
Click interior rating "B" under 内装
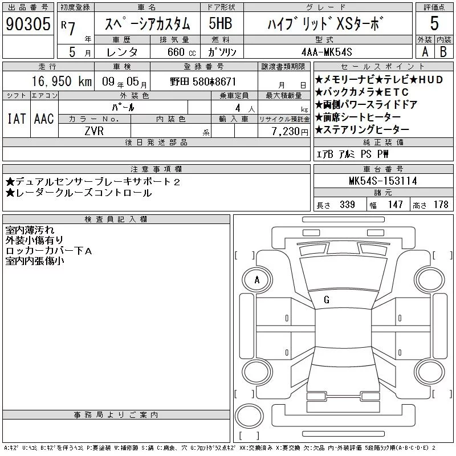click(x=443, y=52)
